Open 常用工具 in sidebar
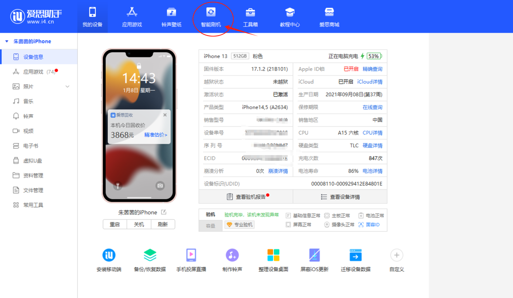 pos(38,205)
